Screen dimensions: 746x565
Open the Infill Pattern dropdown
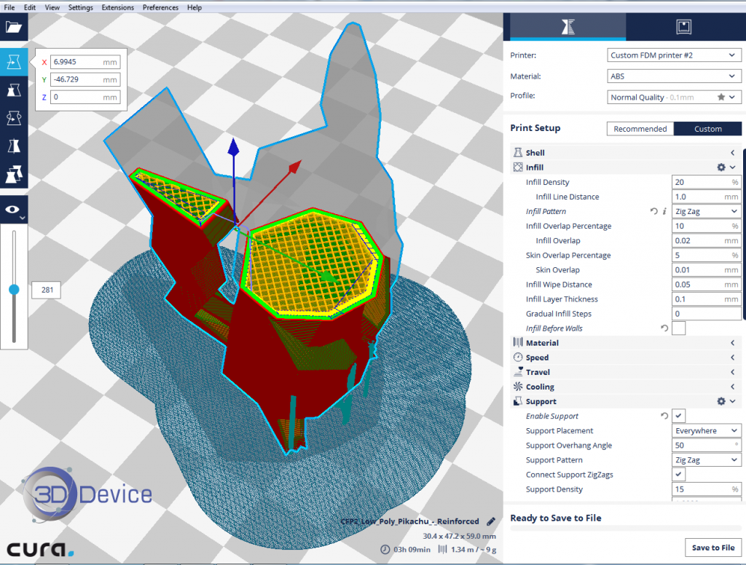(706, 211)
